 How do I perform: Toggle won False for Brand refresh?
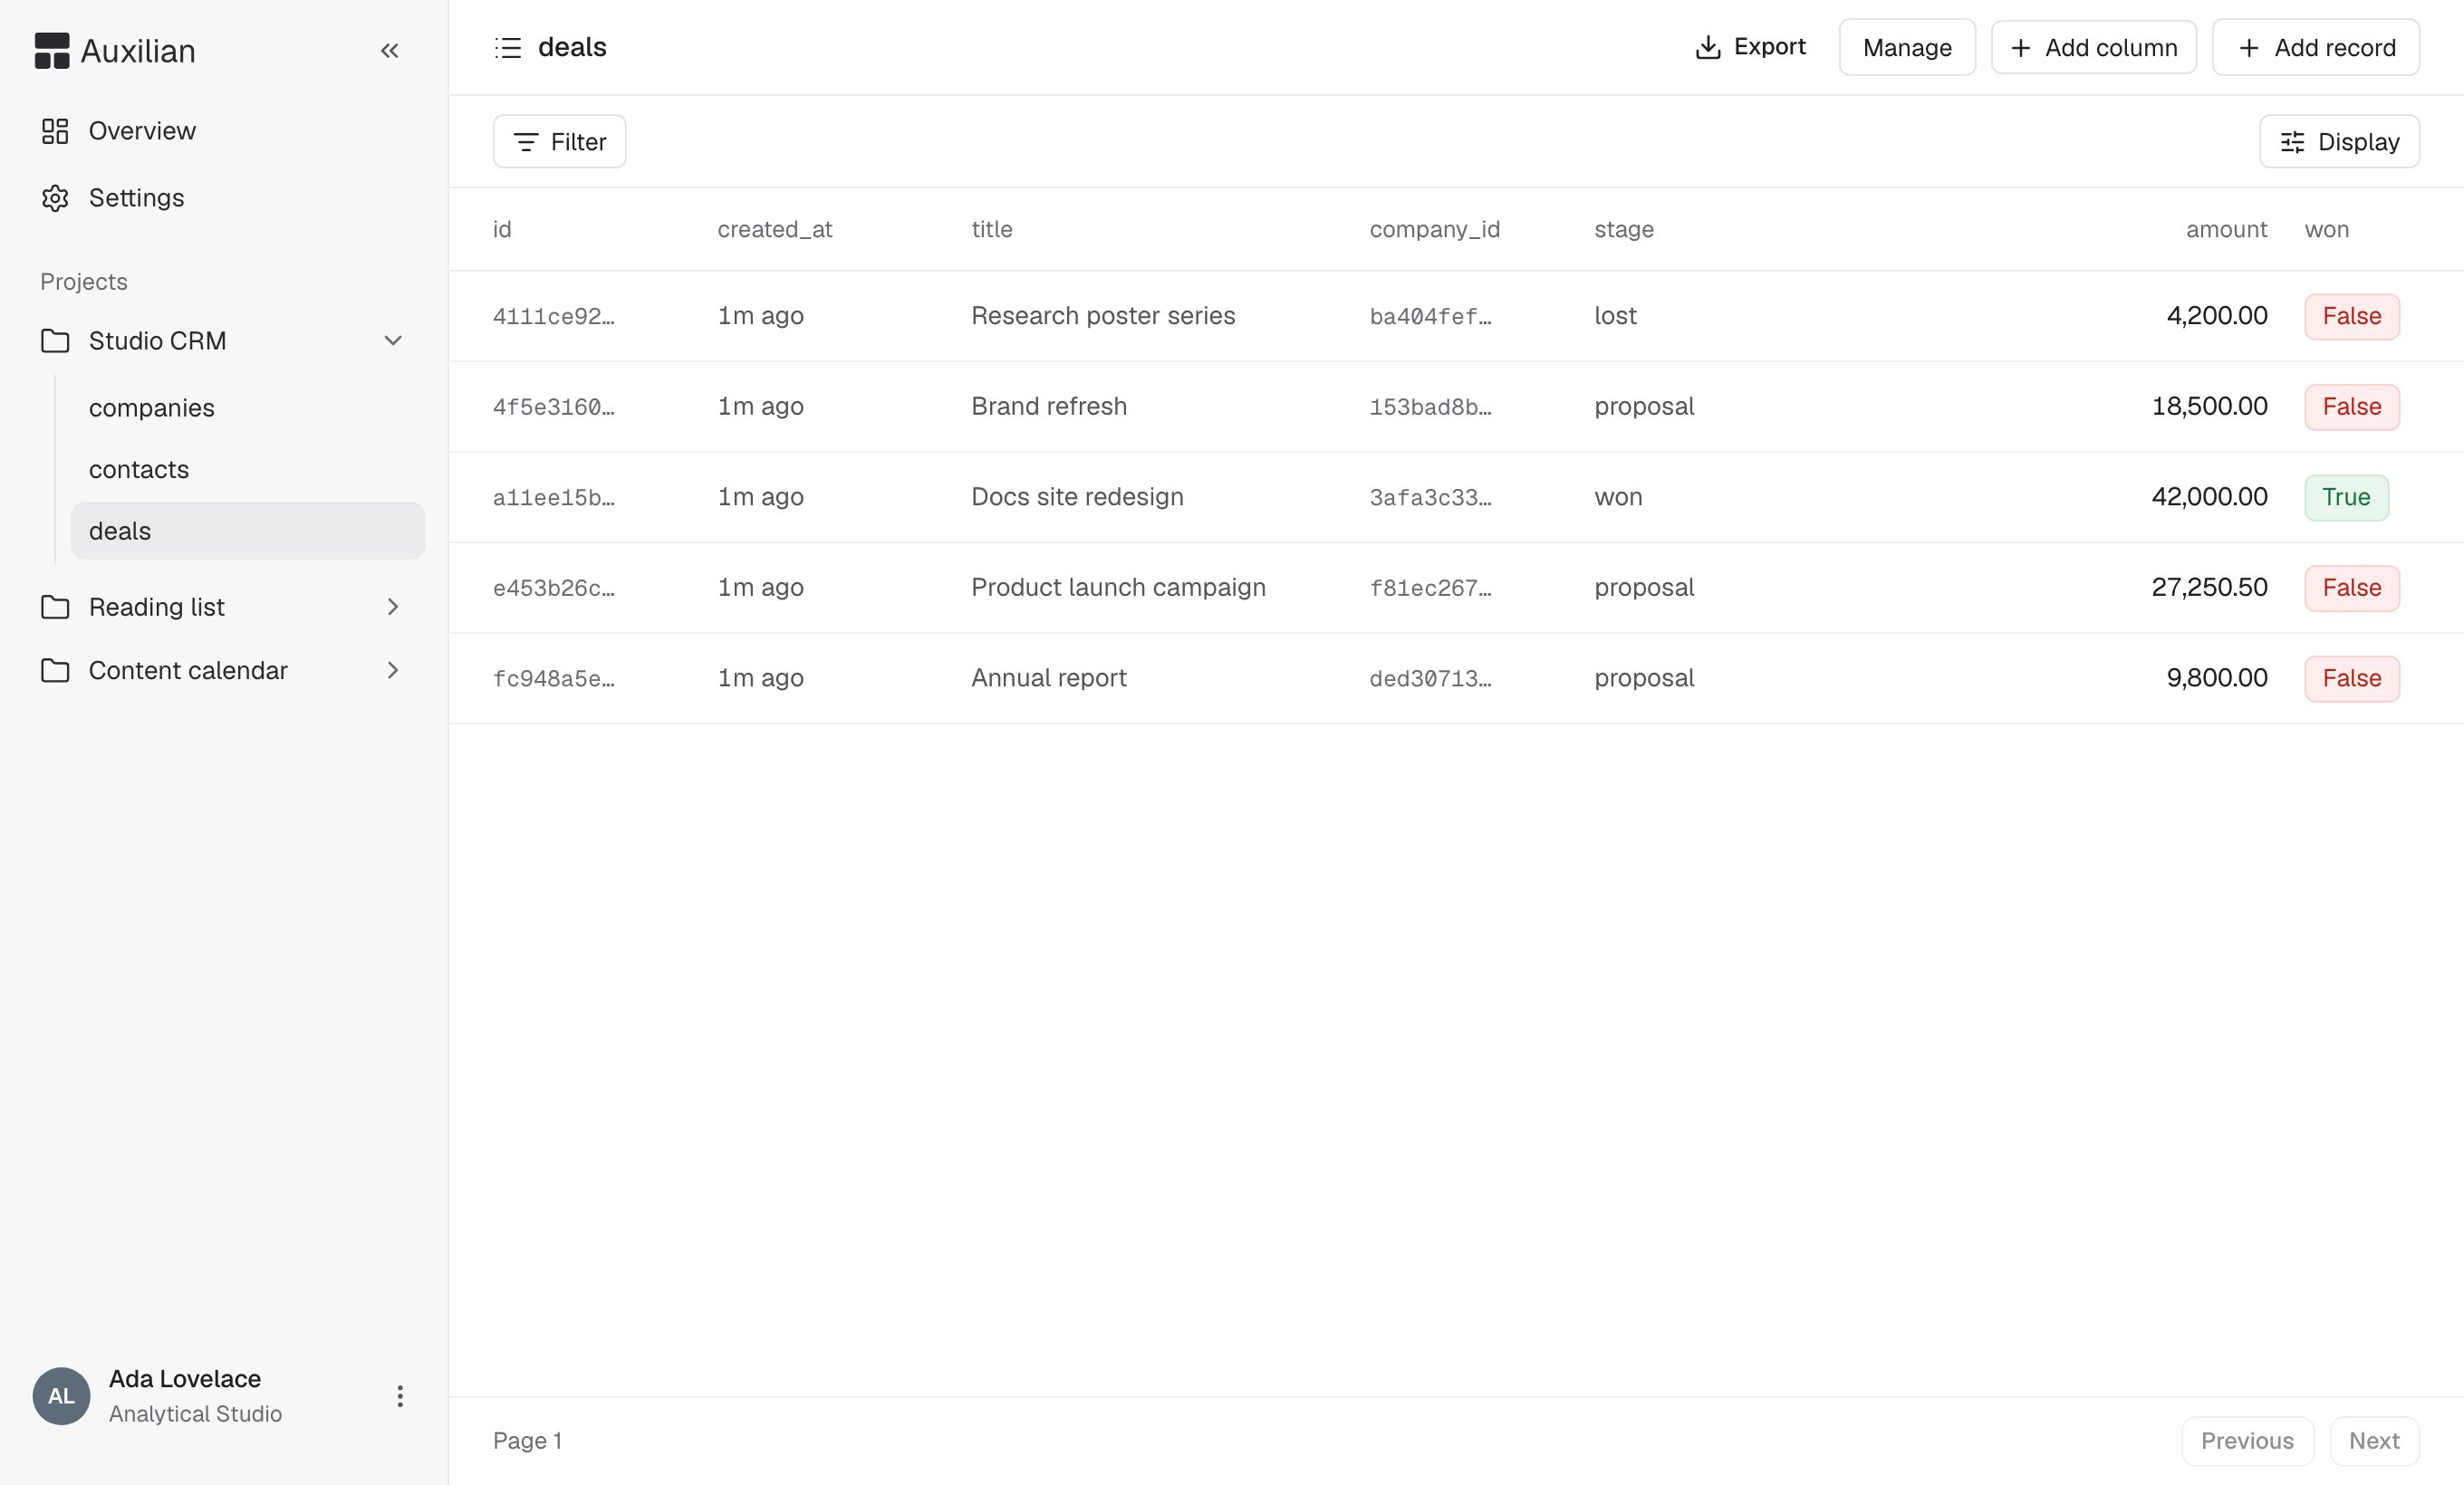click(x=2352, y=407)
